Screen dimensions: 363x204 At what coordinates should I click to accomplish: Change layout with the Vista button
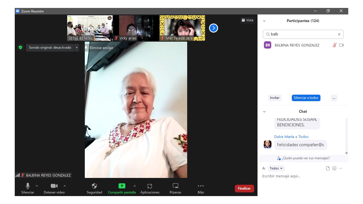(x=247, y=20)
